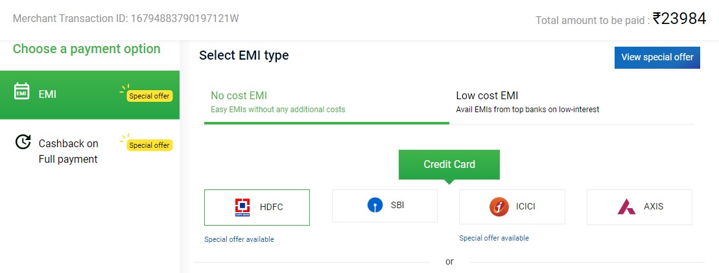
Task: Click the EMI calendar icon
Action: click(22, 91)
